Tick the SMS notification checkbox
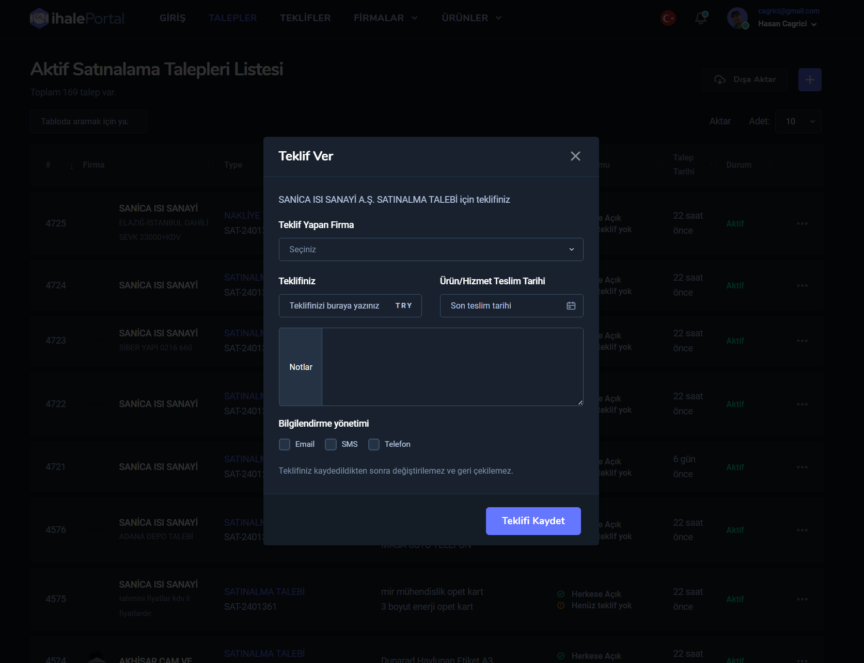Image resolution: width=864 pixels, height=663 pixels. coord(331,445)
